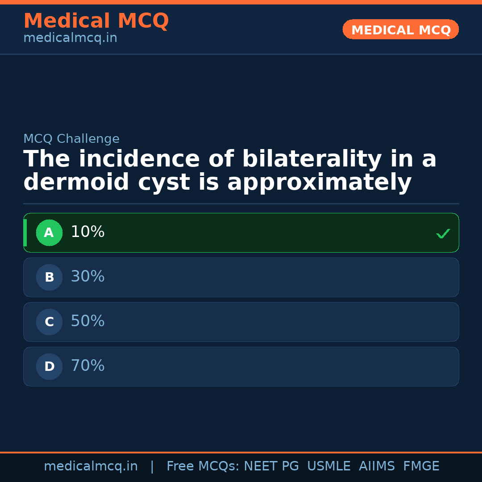Click the green checkmark on option A
Image resolution: width=482 pixels, height=482 pixels.
[443, 233]
